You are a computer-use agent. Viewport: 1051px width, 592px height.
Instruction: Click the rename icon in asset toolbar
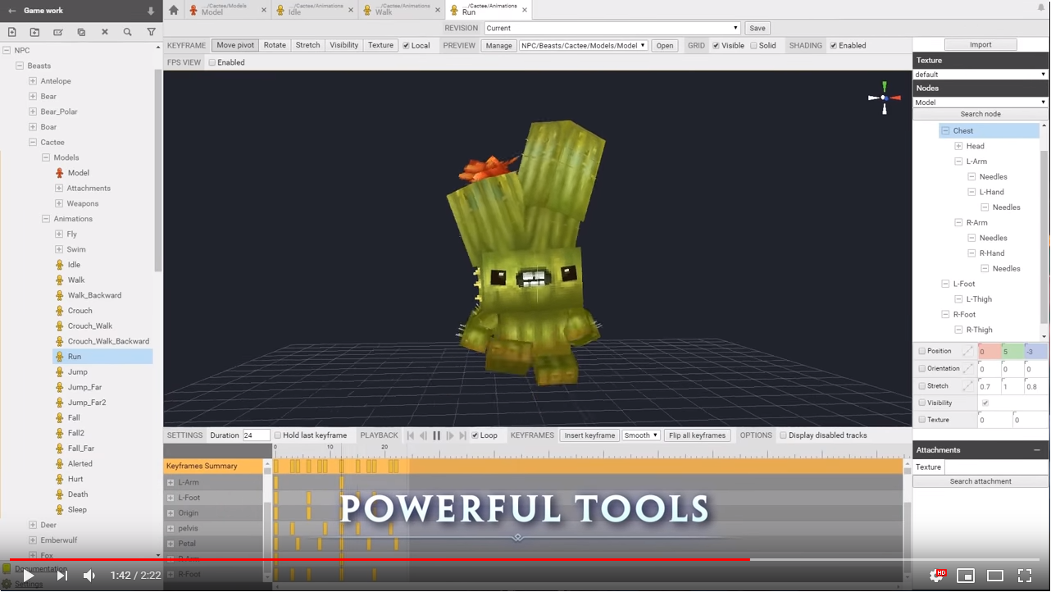pos(57,32)
